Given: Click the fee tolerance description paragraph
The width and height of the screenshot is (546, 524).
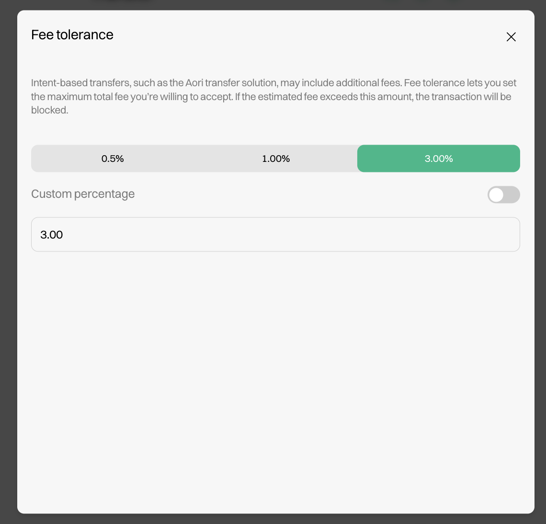Looking at the screenshot, I should (274, 96).
